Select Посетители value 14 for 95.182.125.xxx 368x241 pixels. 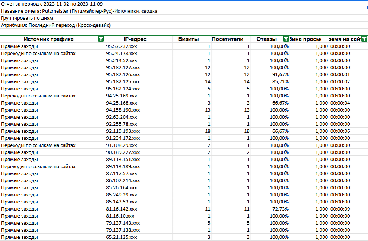point(231,82)
